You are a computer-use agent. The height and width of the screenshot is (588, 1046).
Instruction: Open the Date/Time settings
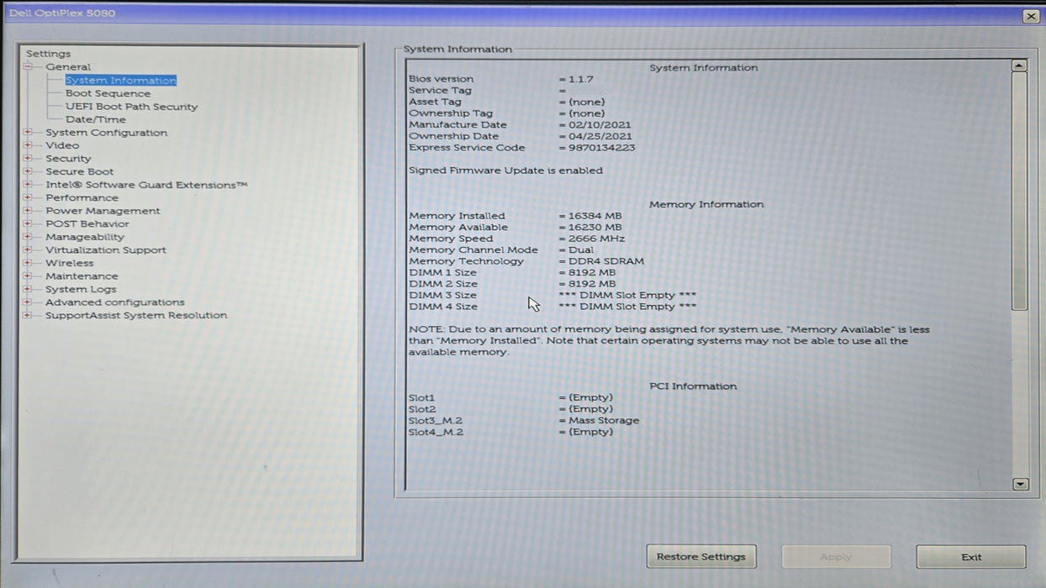[96, 119]
